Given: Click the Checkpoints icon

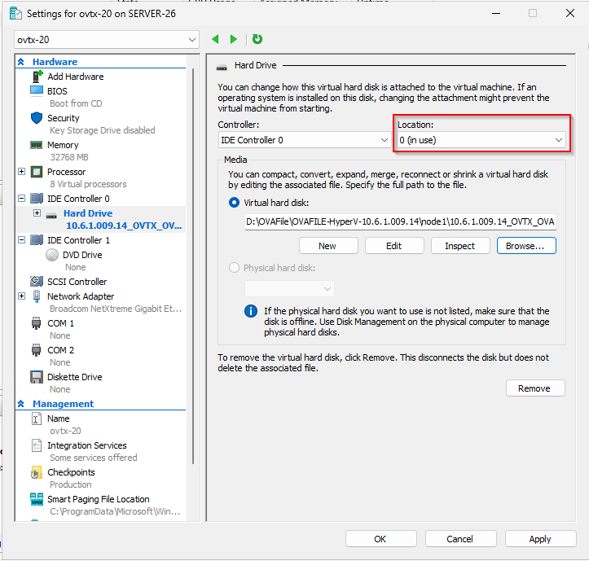Looking at the screenshot, I should 37,472.
